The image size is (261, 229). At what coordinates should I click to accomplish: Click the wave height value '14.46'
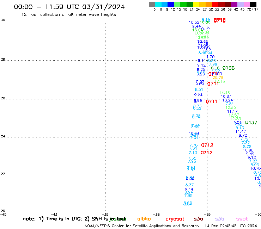[225, 93]
